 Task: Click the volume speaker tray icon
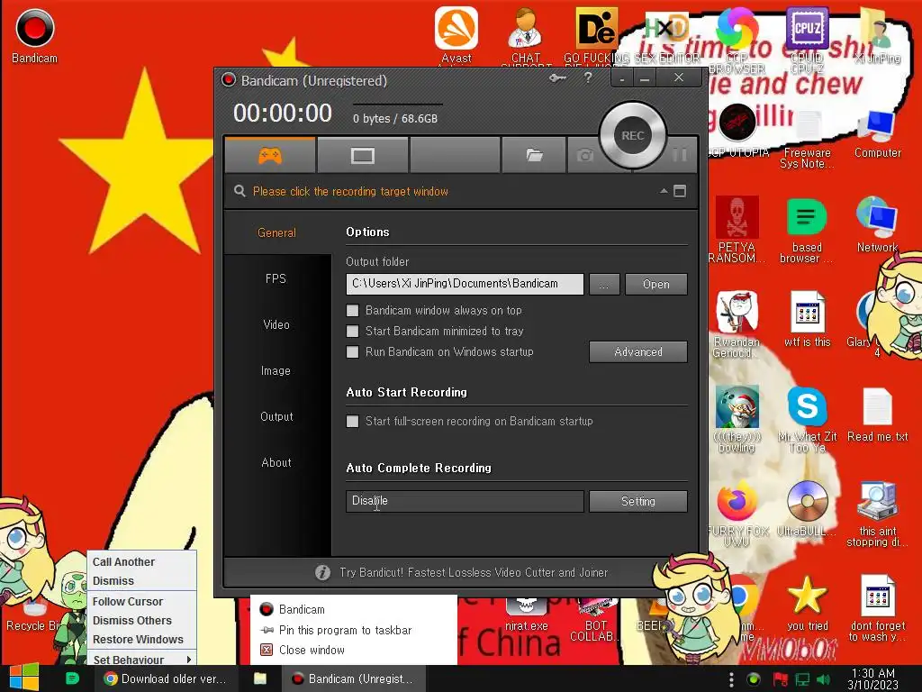tap(823, 679)
